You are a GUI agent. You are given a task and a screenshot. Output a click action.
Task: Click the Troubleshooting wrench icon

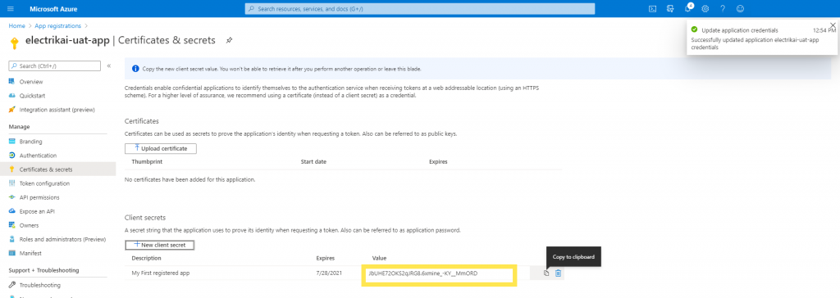(11, 285)
